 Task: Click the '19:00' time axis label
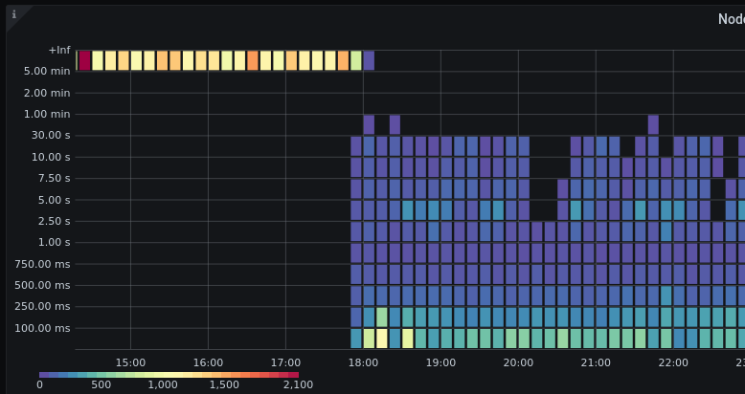(440, 362)
